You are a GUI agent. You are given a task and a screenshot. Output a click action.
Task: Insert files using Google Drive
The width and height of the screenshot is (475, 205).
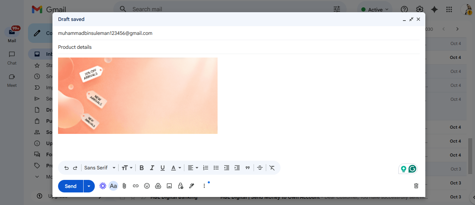pyautogui.click(x=158, y=186)
